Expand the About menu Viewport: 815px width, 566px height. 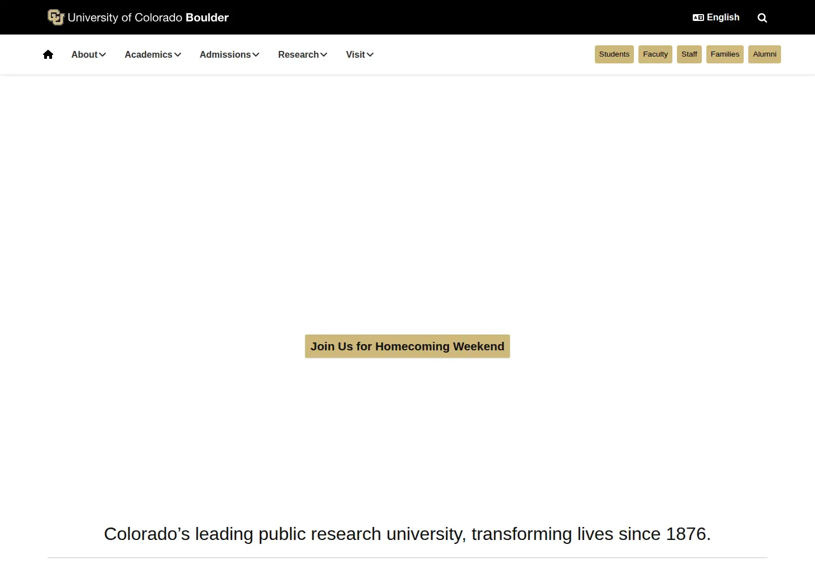pos(89,54)
